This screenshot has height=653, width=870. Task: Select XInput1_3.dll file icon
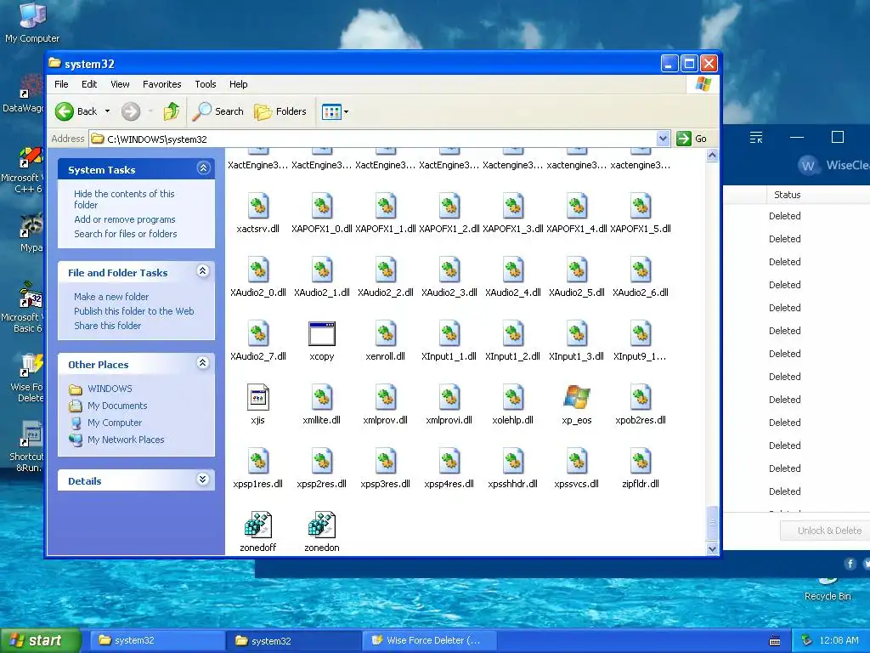pos(577,333)
